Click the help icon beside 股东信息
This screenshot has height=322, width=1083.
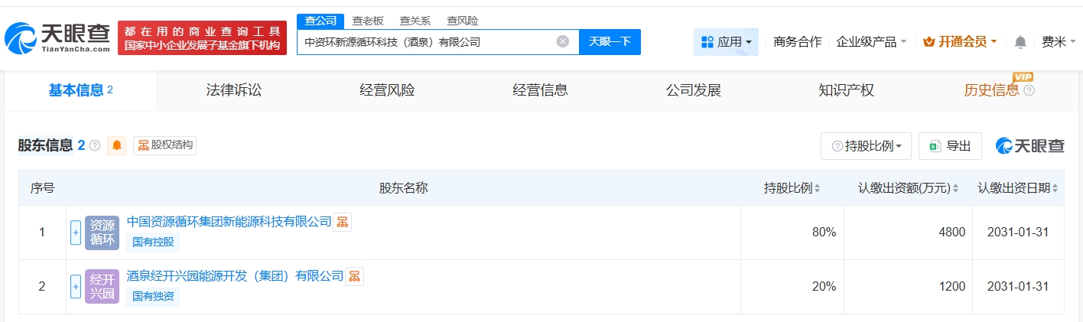click(x=95, y=145)
